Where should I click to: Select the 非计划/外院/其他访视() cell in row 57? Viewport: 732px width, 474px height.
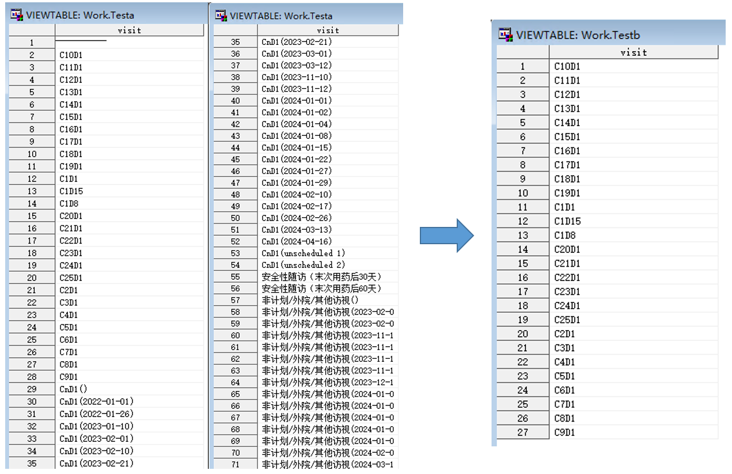click(328, 300)
